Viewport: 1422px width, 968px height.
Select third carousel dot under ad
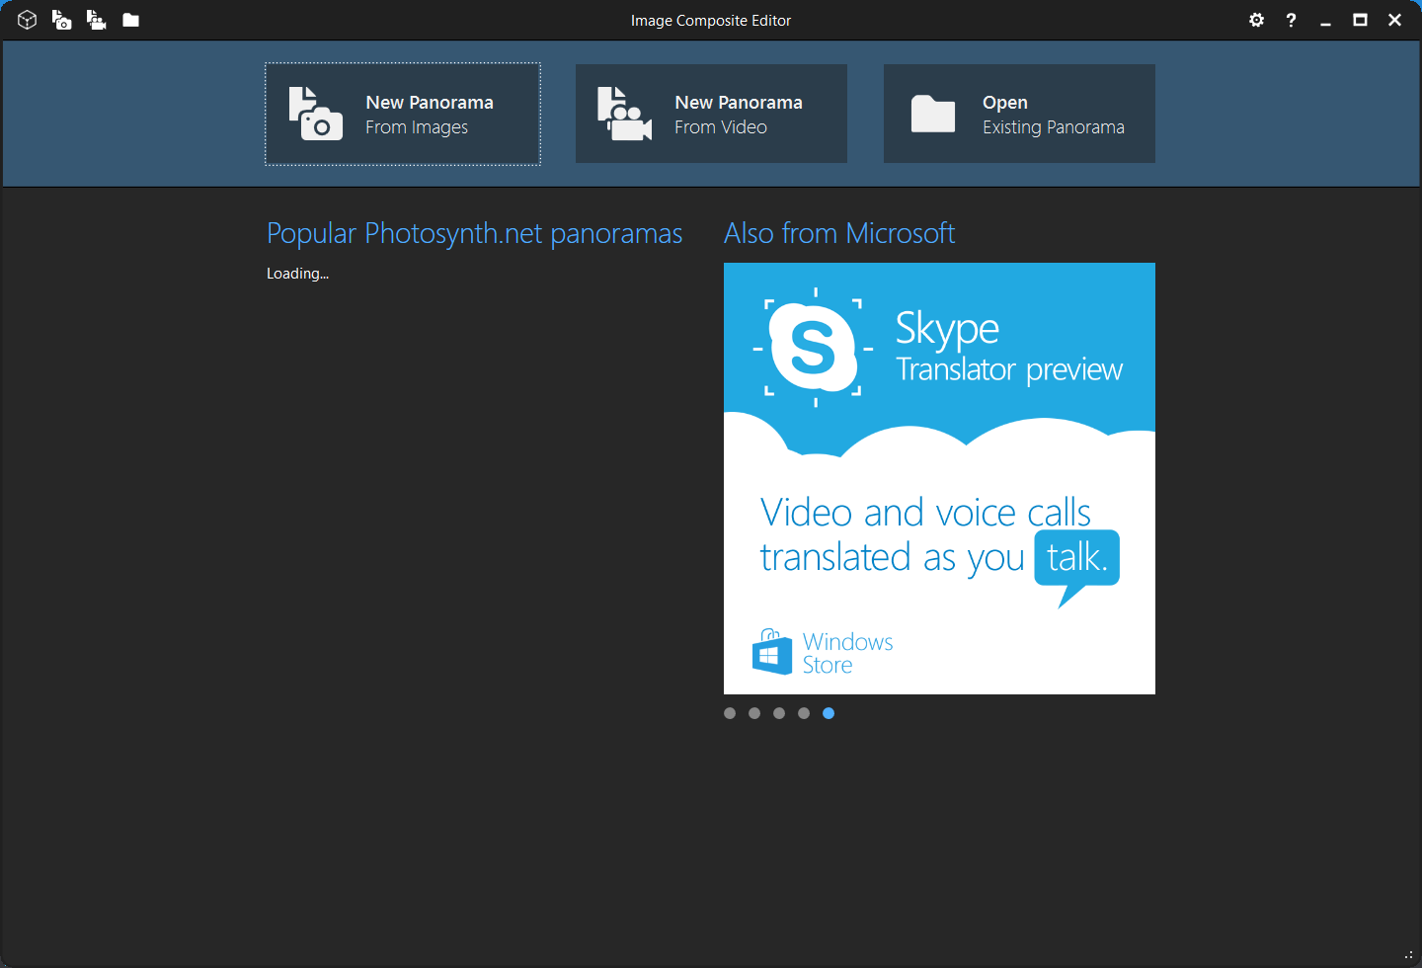coord(779,713)
